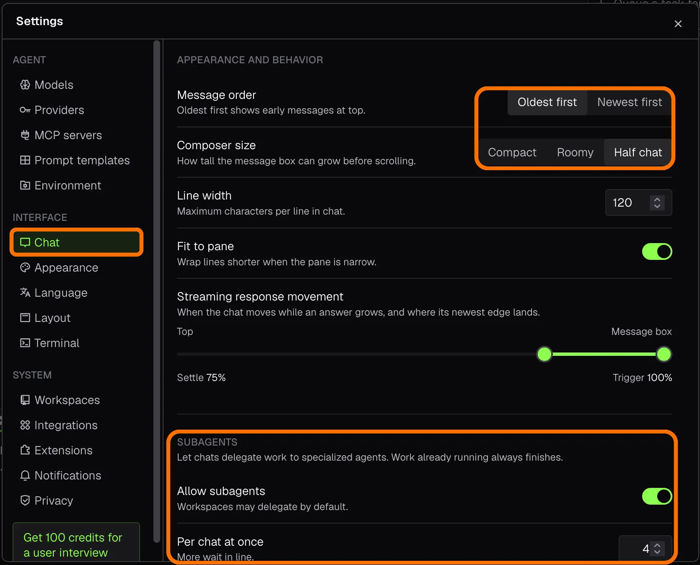Click the Notifications bell icon
This screenshot has width=700, height=565.
click(25, 476)
